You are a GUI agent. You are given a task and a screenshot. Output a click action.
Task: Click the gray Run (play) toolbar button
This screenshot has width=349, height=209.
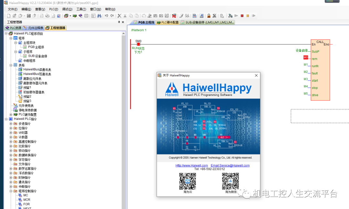(x=236, y=16)
